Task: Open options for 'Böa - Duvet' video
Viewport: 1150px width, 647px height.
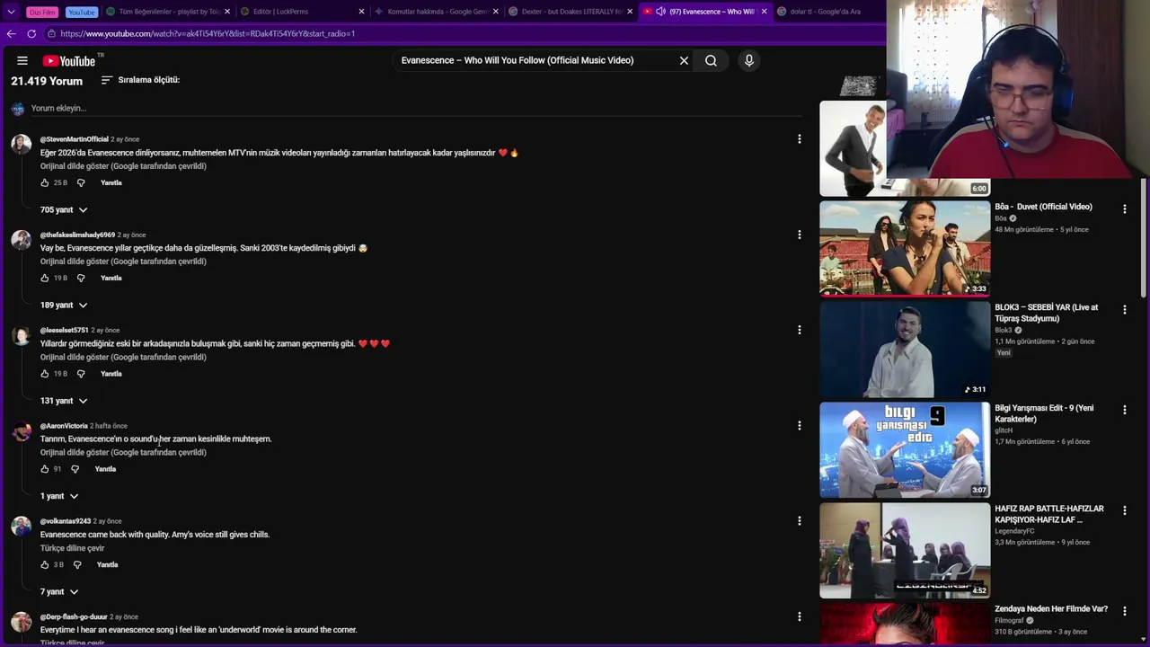Action: [1124, 208]
